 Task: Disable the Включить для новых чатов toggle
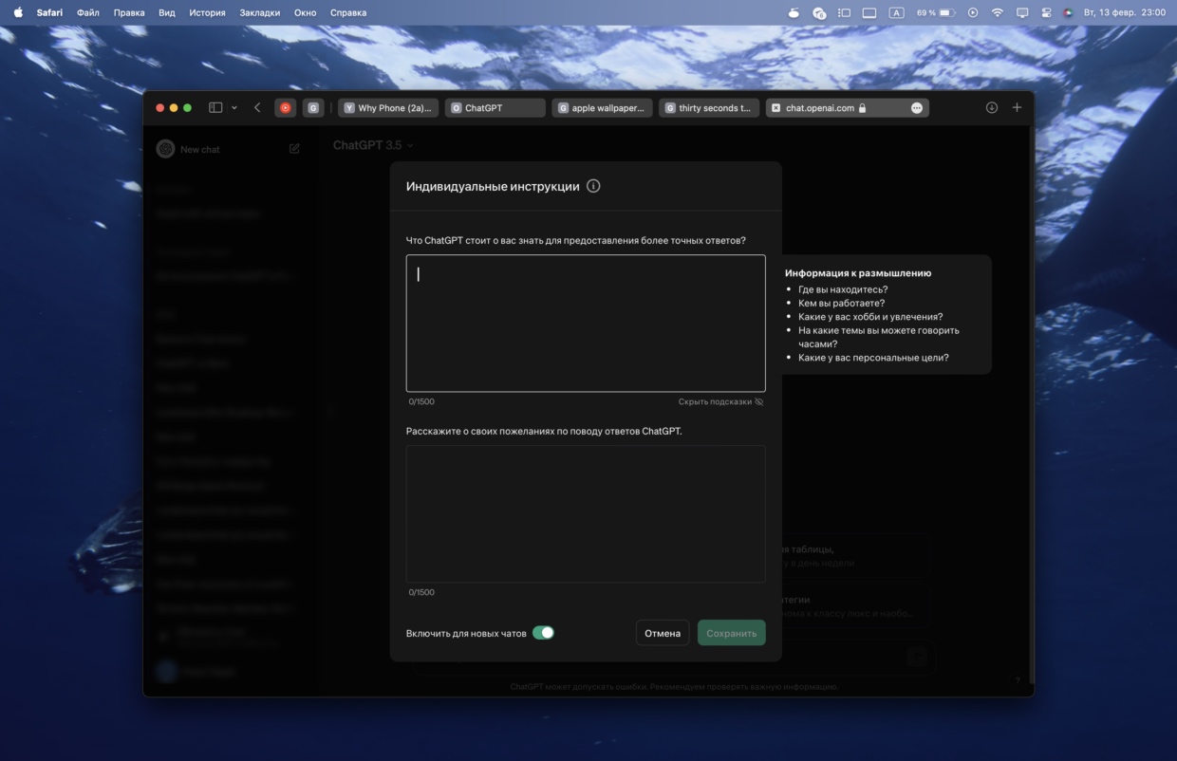[x=543, y=633]
